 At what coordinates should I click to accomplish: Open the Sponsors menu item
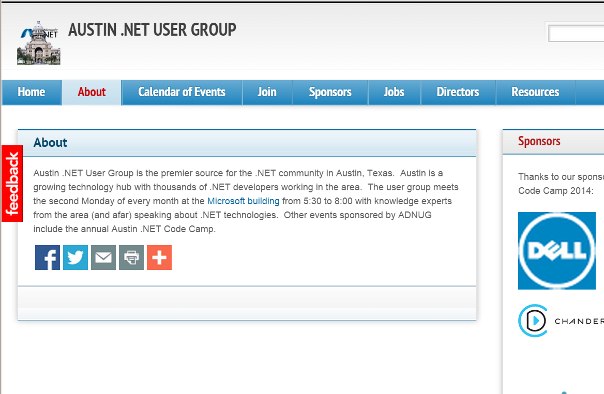[x=330, y=92]
